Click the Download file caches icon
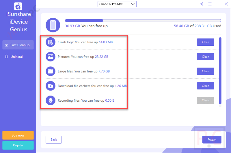The height and width of the screenshot is (153, 231). pos(50,86)
